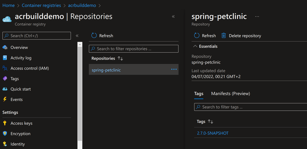Click the Access control people icon
Screen dimensions: 307x149
[5, 68]
